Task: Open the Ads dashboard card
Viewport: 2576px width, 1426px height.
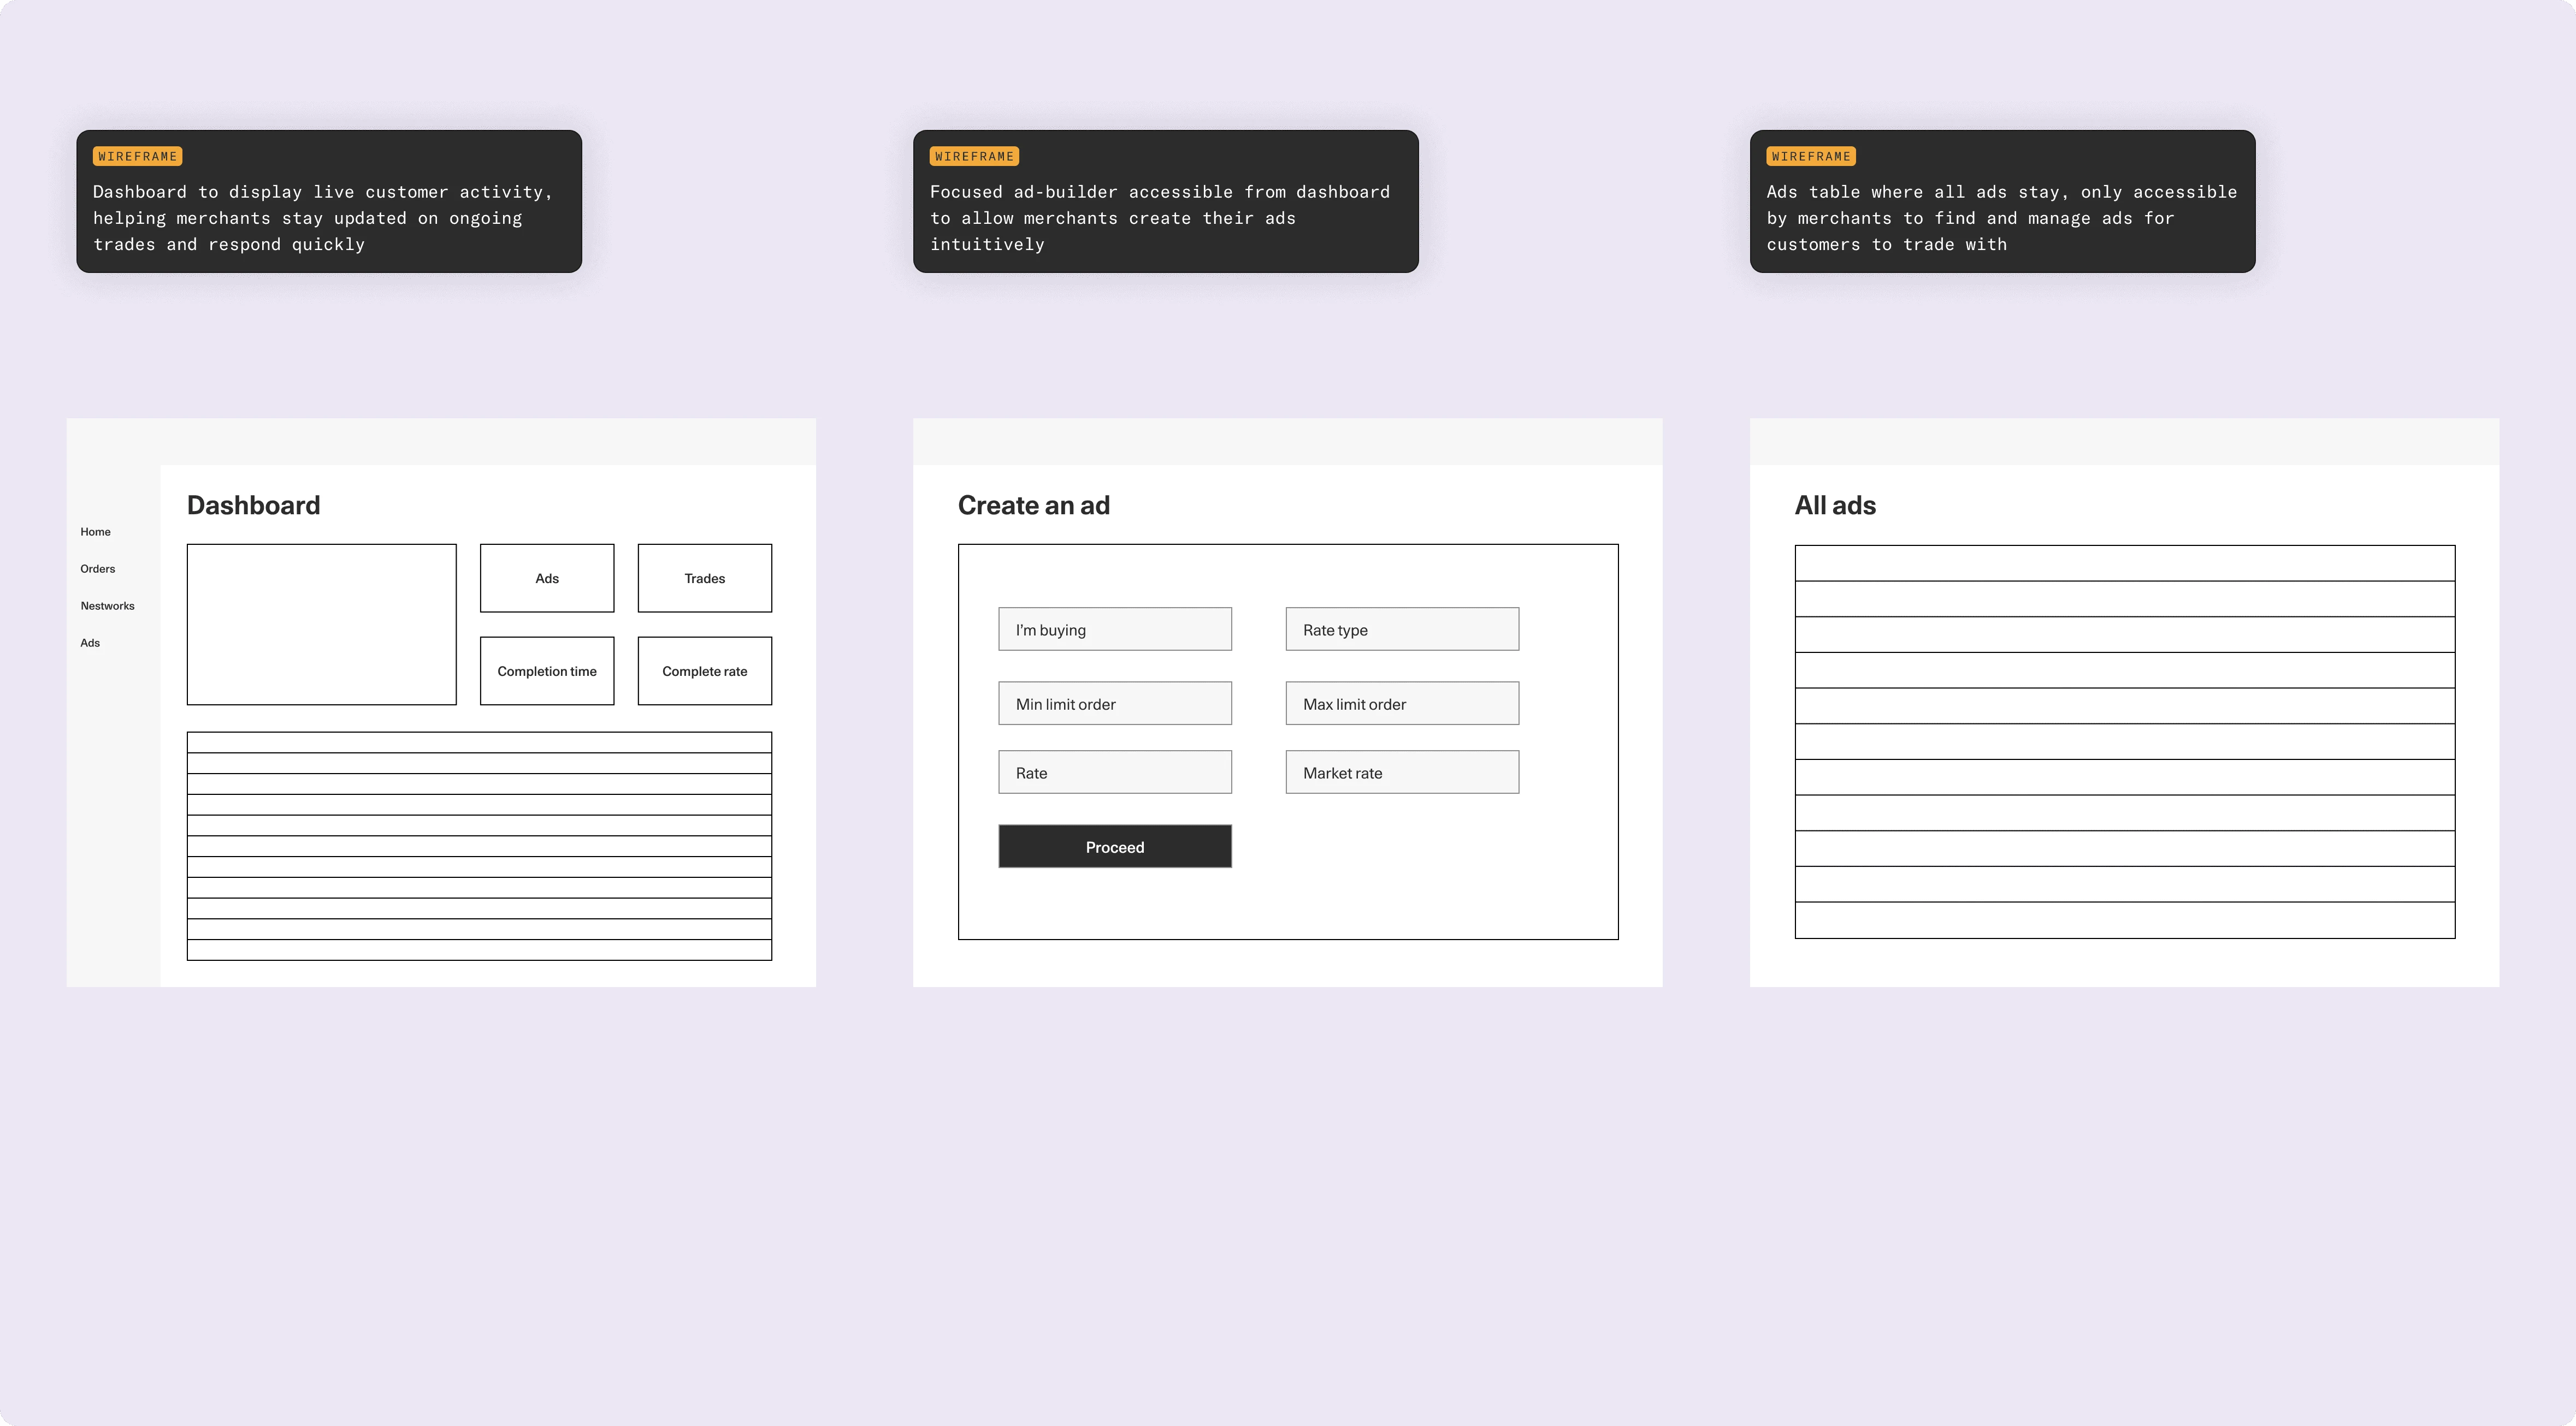Action: click(547, 578)
